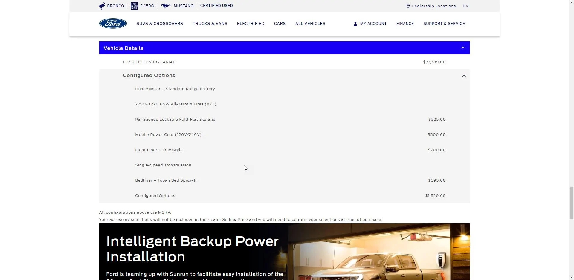Click the scrollbar down arrow
The width and height of the screenshot is (574, 280).
pos(571,277)
